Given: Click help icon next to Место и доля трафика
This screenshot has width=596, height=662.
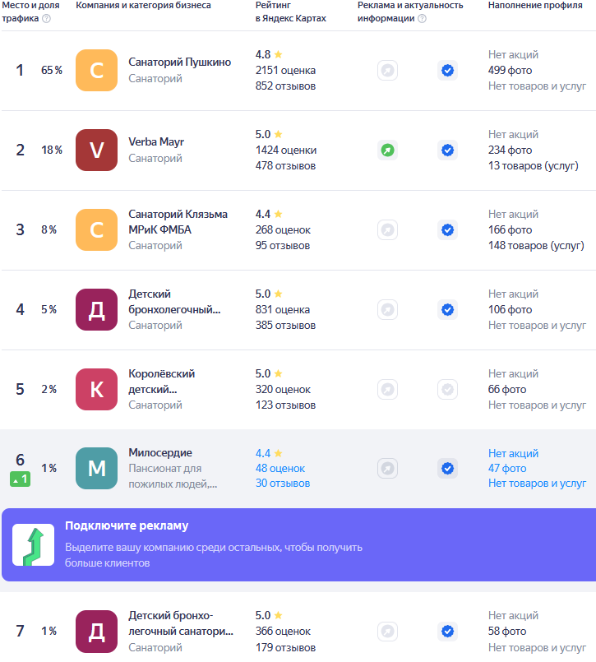Looking at the screenshot, I should [46, 19].
